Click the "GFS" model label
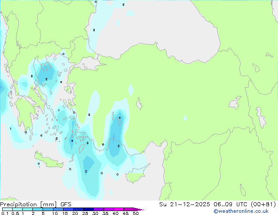The width and height of the screenshot is (278, 215). tap(66, 204)
